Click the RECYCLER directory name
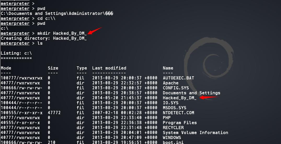The width and height of the screenshot is (281, 144). point(173,128)
